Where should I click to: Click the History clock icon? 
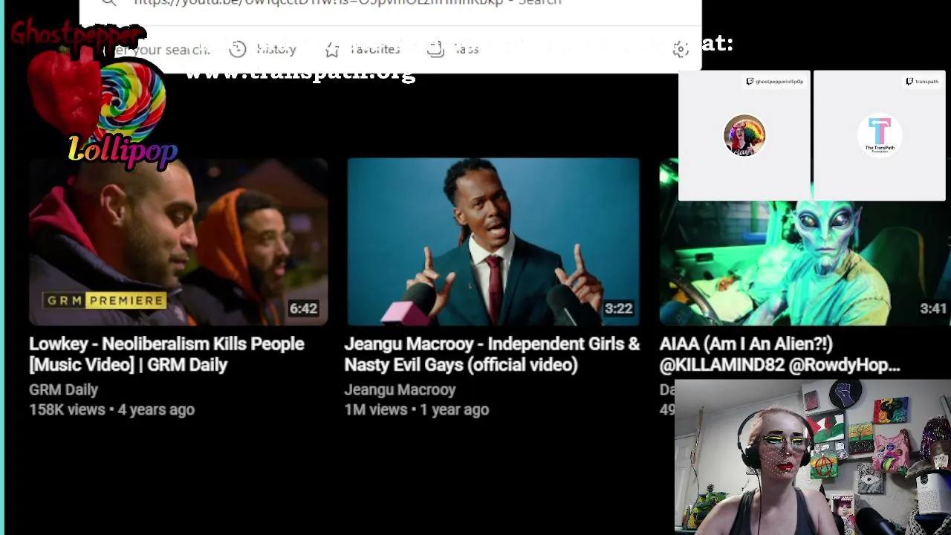pyautogui.click(x=238, y=49)
